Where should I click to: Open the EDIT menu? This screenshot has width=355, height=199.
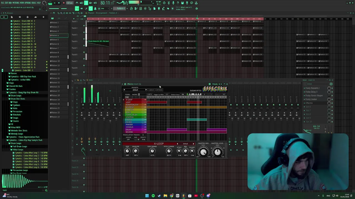coord(6,3)
